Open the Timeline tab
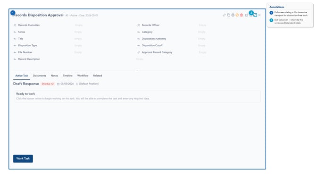Viewport: 316px width, 178px height. [x=67, y=76]
